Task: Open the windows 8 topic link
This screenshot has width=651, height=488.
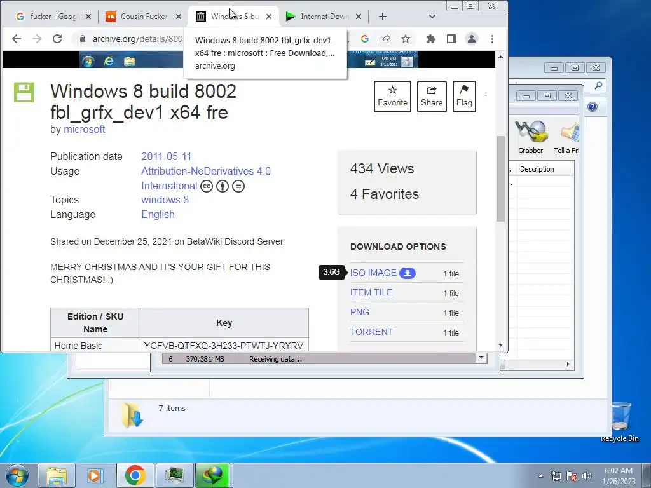Action: coord(165,200)
